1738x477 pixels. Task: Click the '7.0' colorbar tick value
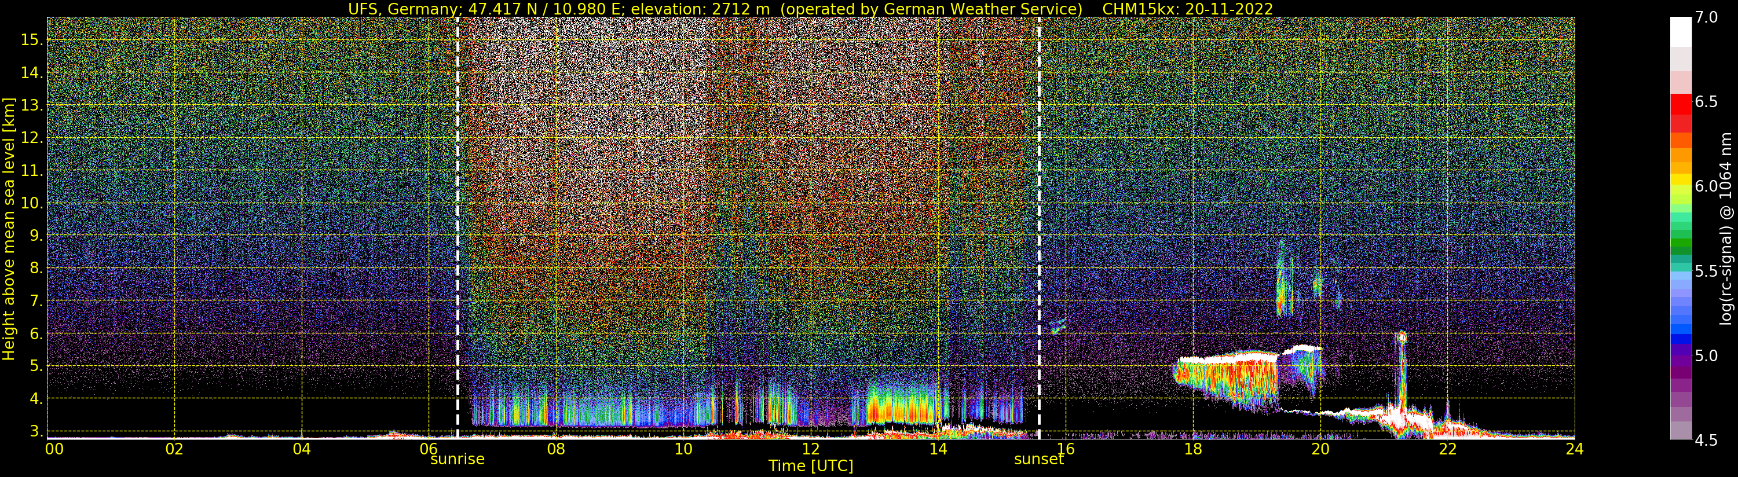pos(1706,17)
